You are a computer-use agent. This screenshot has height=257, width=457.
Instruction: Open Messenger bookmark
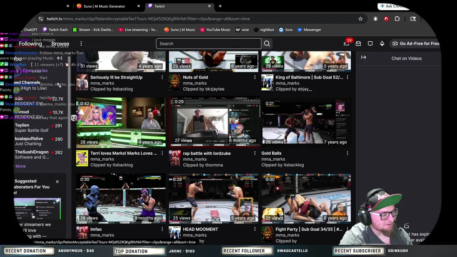(309, 30)
